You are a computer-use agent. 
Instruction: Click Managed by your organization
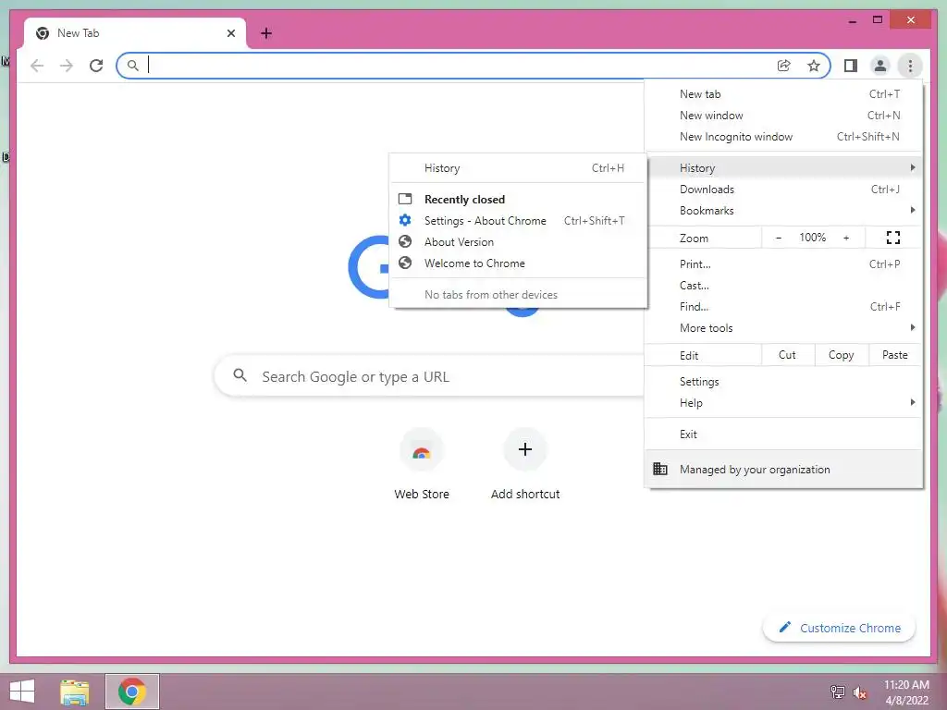783,469
